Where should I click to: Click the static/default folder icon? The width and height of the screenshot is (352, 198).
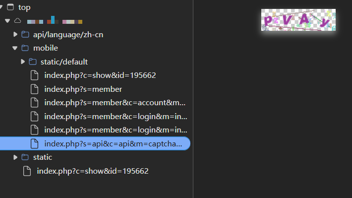[33, 62]
